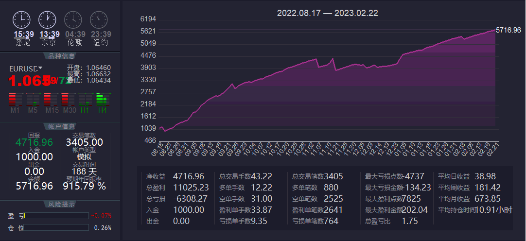The height and width of the screenshot is (241, 526).
Task: Click the 仓位 position progress bar
Action: (56, 227)
